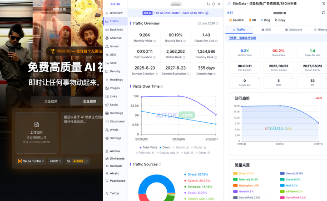Click the Semrush sidebar icon

click(x=107, y=166)
